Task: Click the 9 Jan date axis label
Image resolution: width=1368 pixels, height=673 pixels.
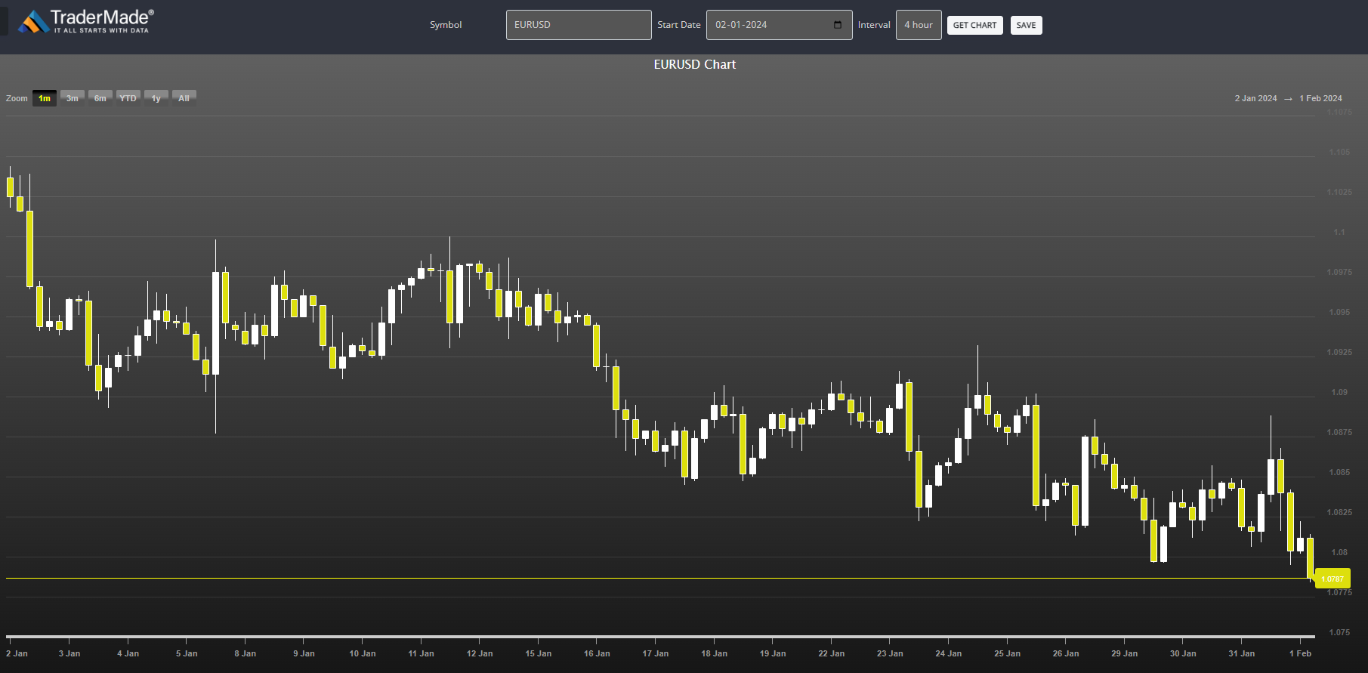Action: pyautogui.click(x=304, y=653)
